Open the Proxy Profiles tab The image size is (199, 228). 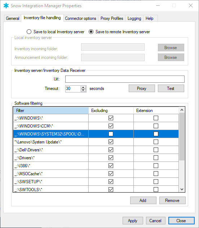[112, 18]
